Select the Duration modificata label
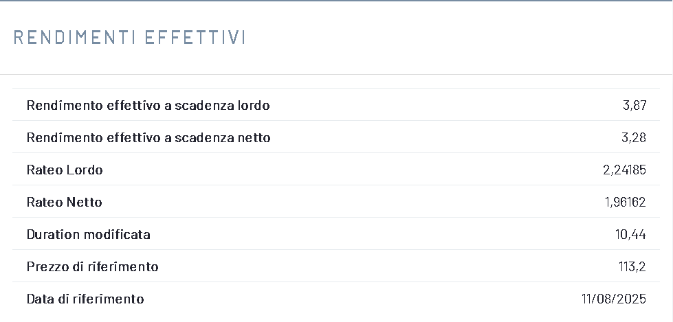 (88, 235)
